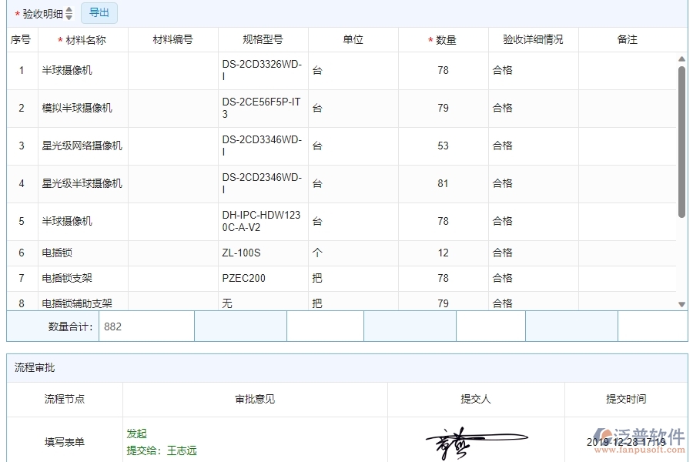Click the 流程节点 header in approval section
693x462 pixels.
coord(64,399)
